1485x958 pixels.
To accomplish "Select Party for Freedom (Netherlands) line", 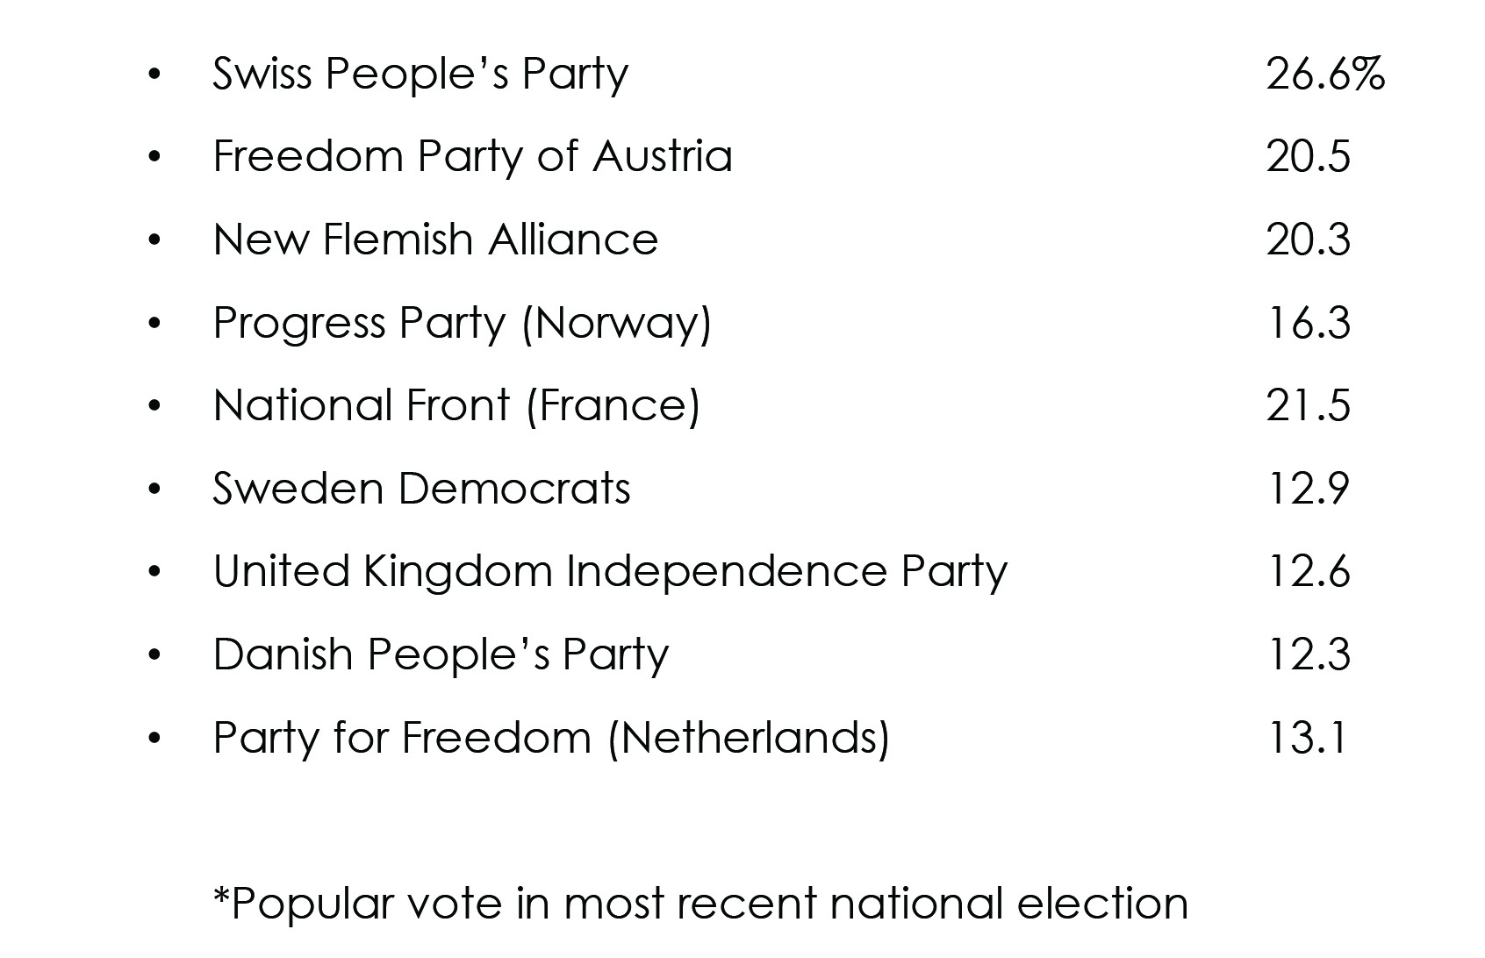I will [x=551, y=739].
